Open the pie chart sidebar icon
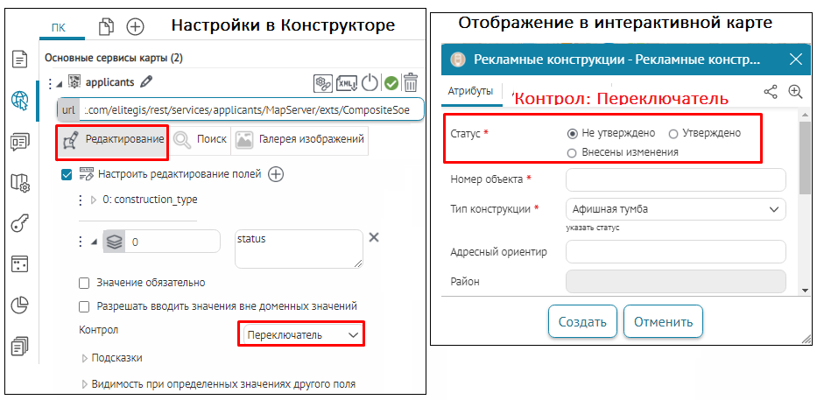Screen dimensions: 817x400 pyautogui.click(x=19, y=305)
